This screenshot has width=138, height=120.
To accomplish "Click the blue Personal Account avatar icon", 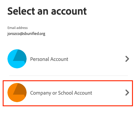I will pos(17,59).
